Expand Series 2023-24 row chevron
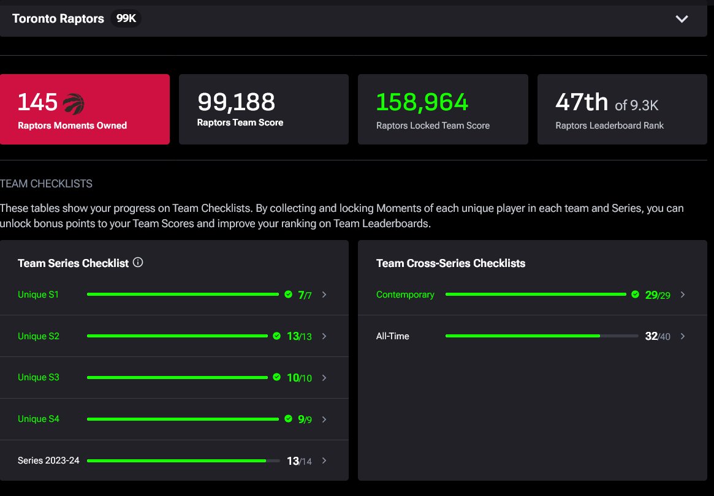 coord(324,460)
